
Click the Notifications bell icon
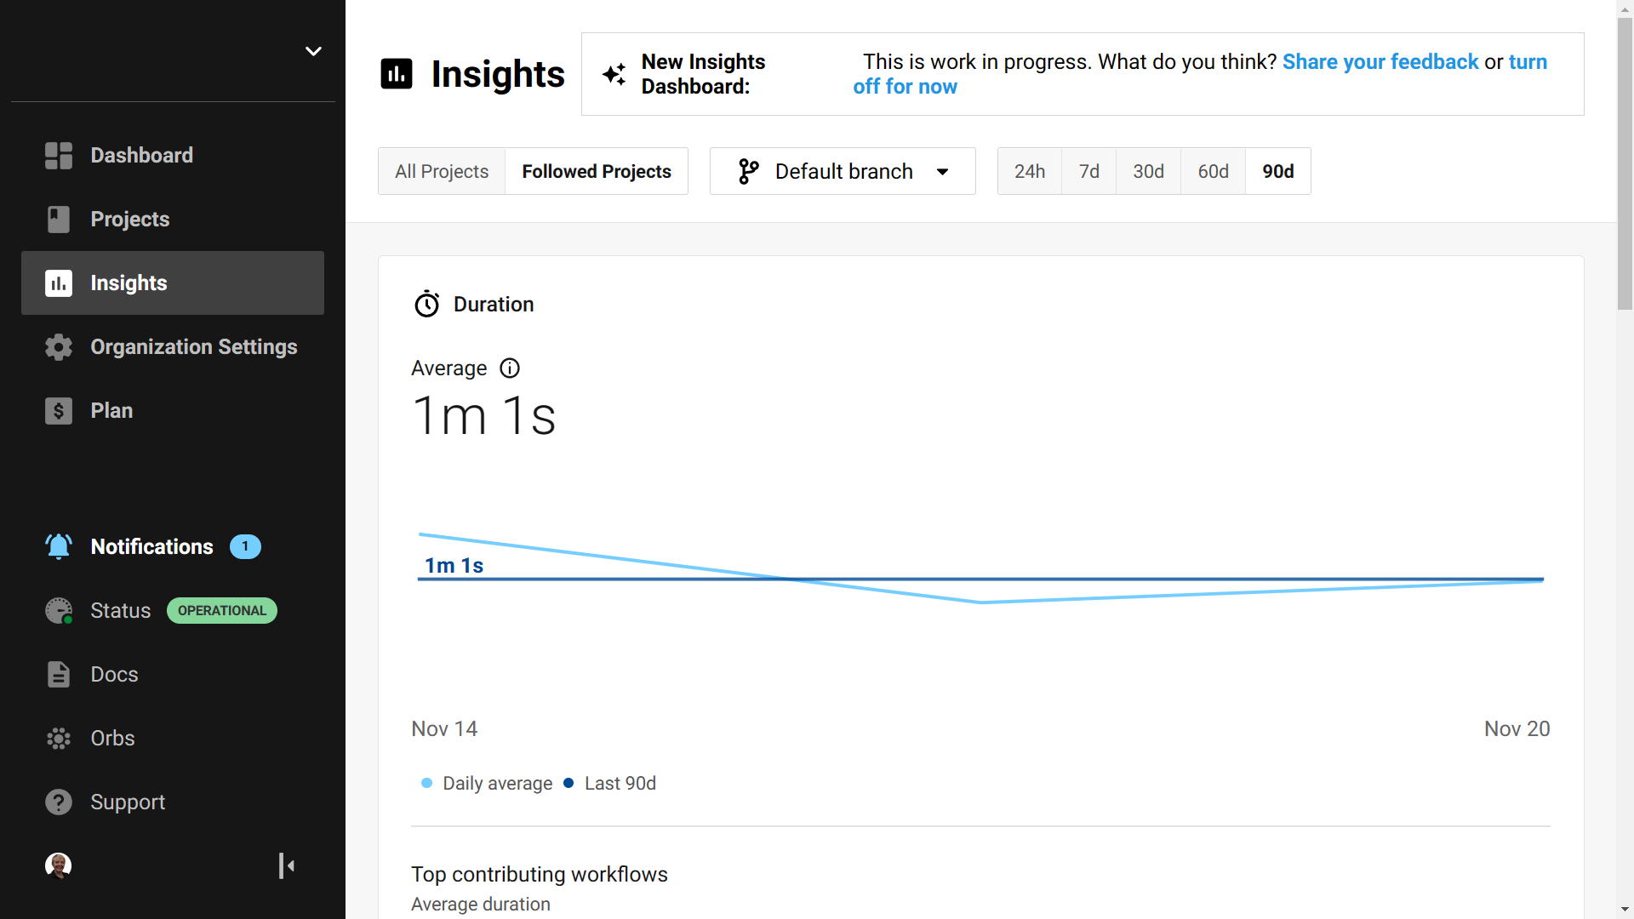coord(59,546)
